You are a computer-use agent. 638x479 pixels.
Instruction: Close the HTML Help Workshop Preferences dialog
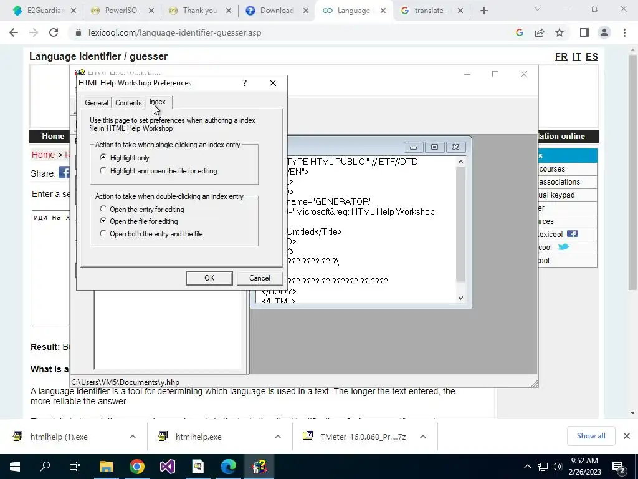point(273,83)
